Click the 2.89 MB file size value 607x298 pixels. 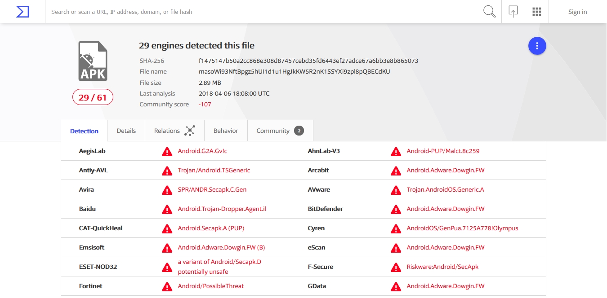coord(210,83)
